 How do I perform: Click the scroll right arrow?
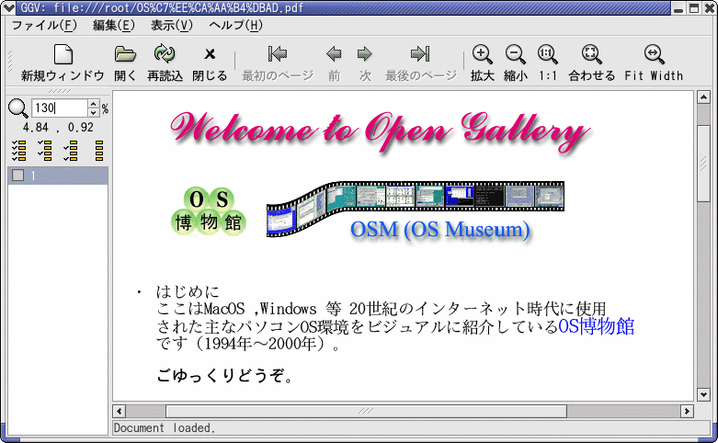[x=687, y=411]
